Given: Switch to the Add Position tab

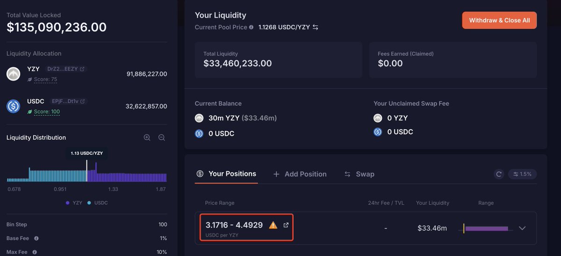Looking at the screenshot, I should 300,174.
